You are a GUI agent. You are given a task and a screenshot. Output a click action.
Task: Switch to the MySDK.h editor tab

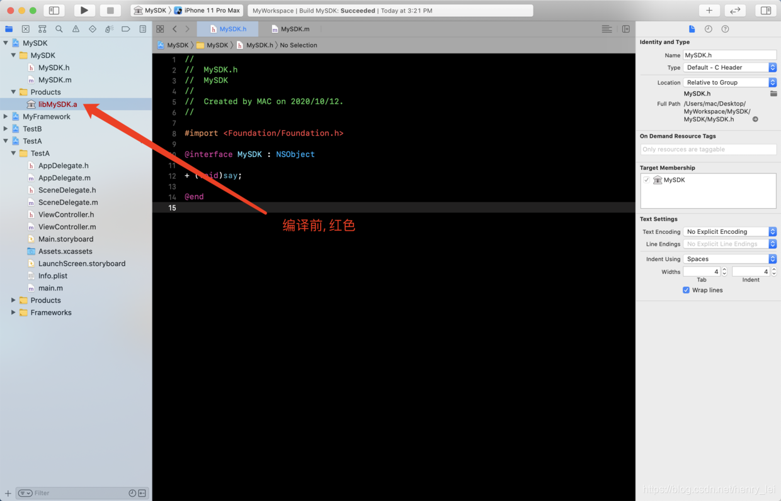[228, 29]
